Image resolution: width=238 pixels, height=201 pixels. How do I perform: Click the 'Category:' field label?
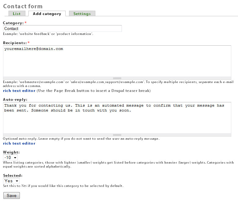coord(13,23)
